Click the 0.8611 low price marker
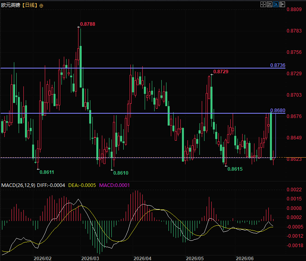Viewport: 306px width, 261px height. 47,172
